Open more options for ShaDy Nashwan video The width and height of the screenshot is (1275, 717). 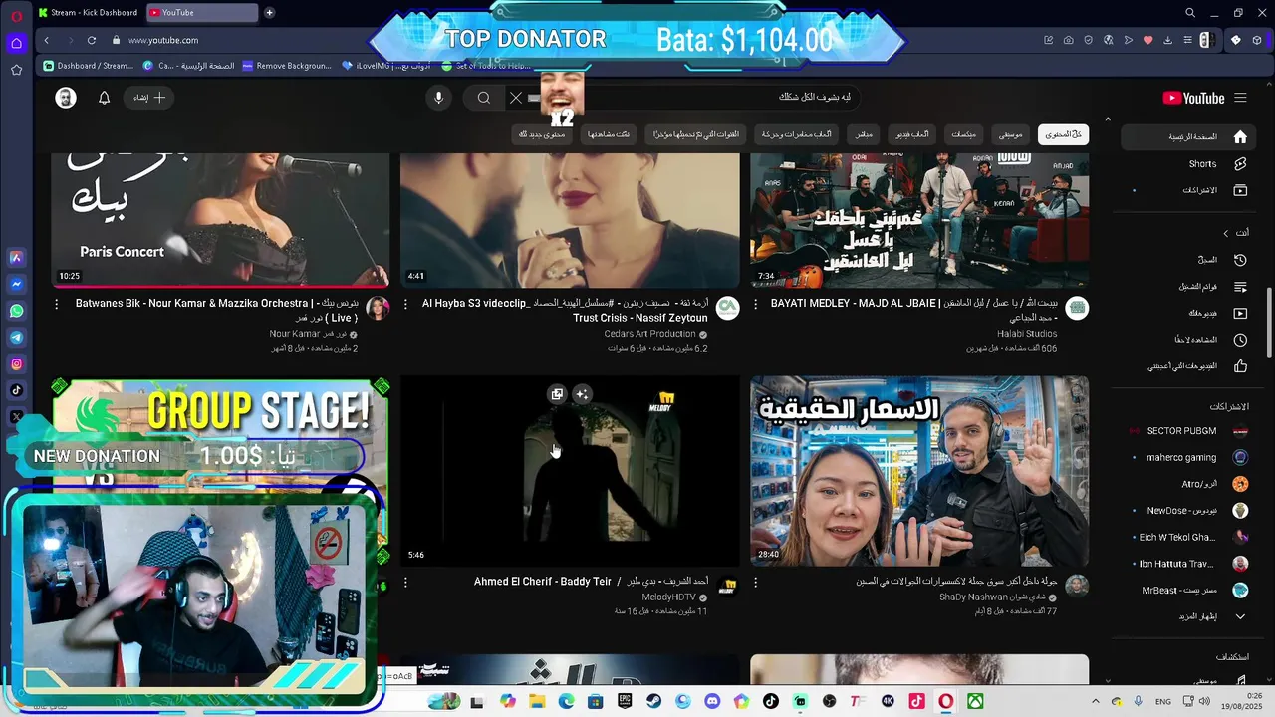point(755,583)
